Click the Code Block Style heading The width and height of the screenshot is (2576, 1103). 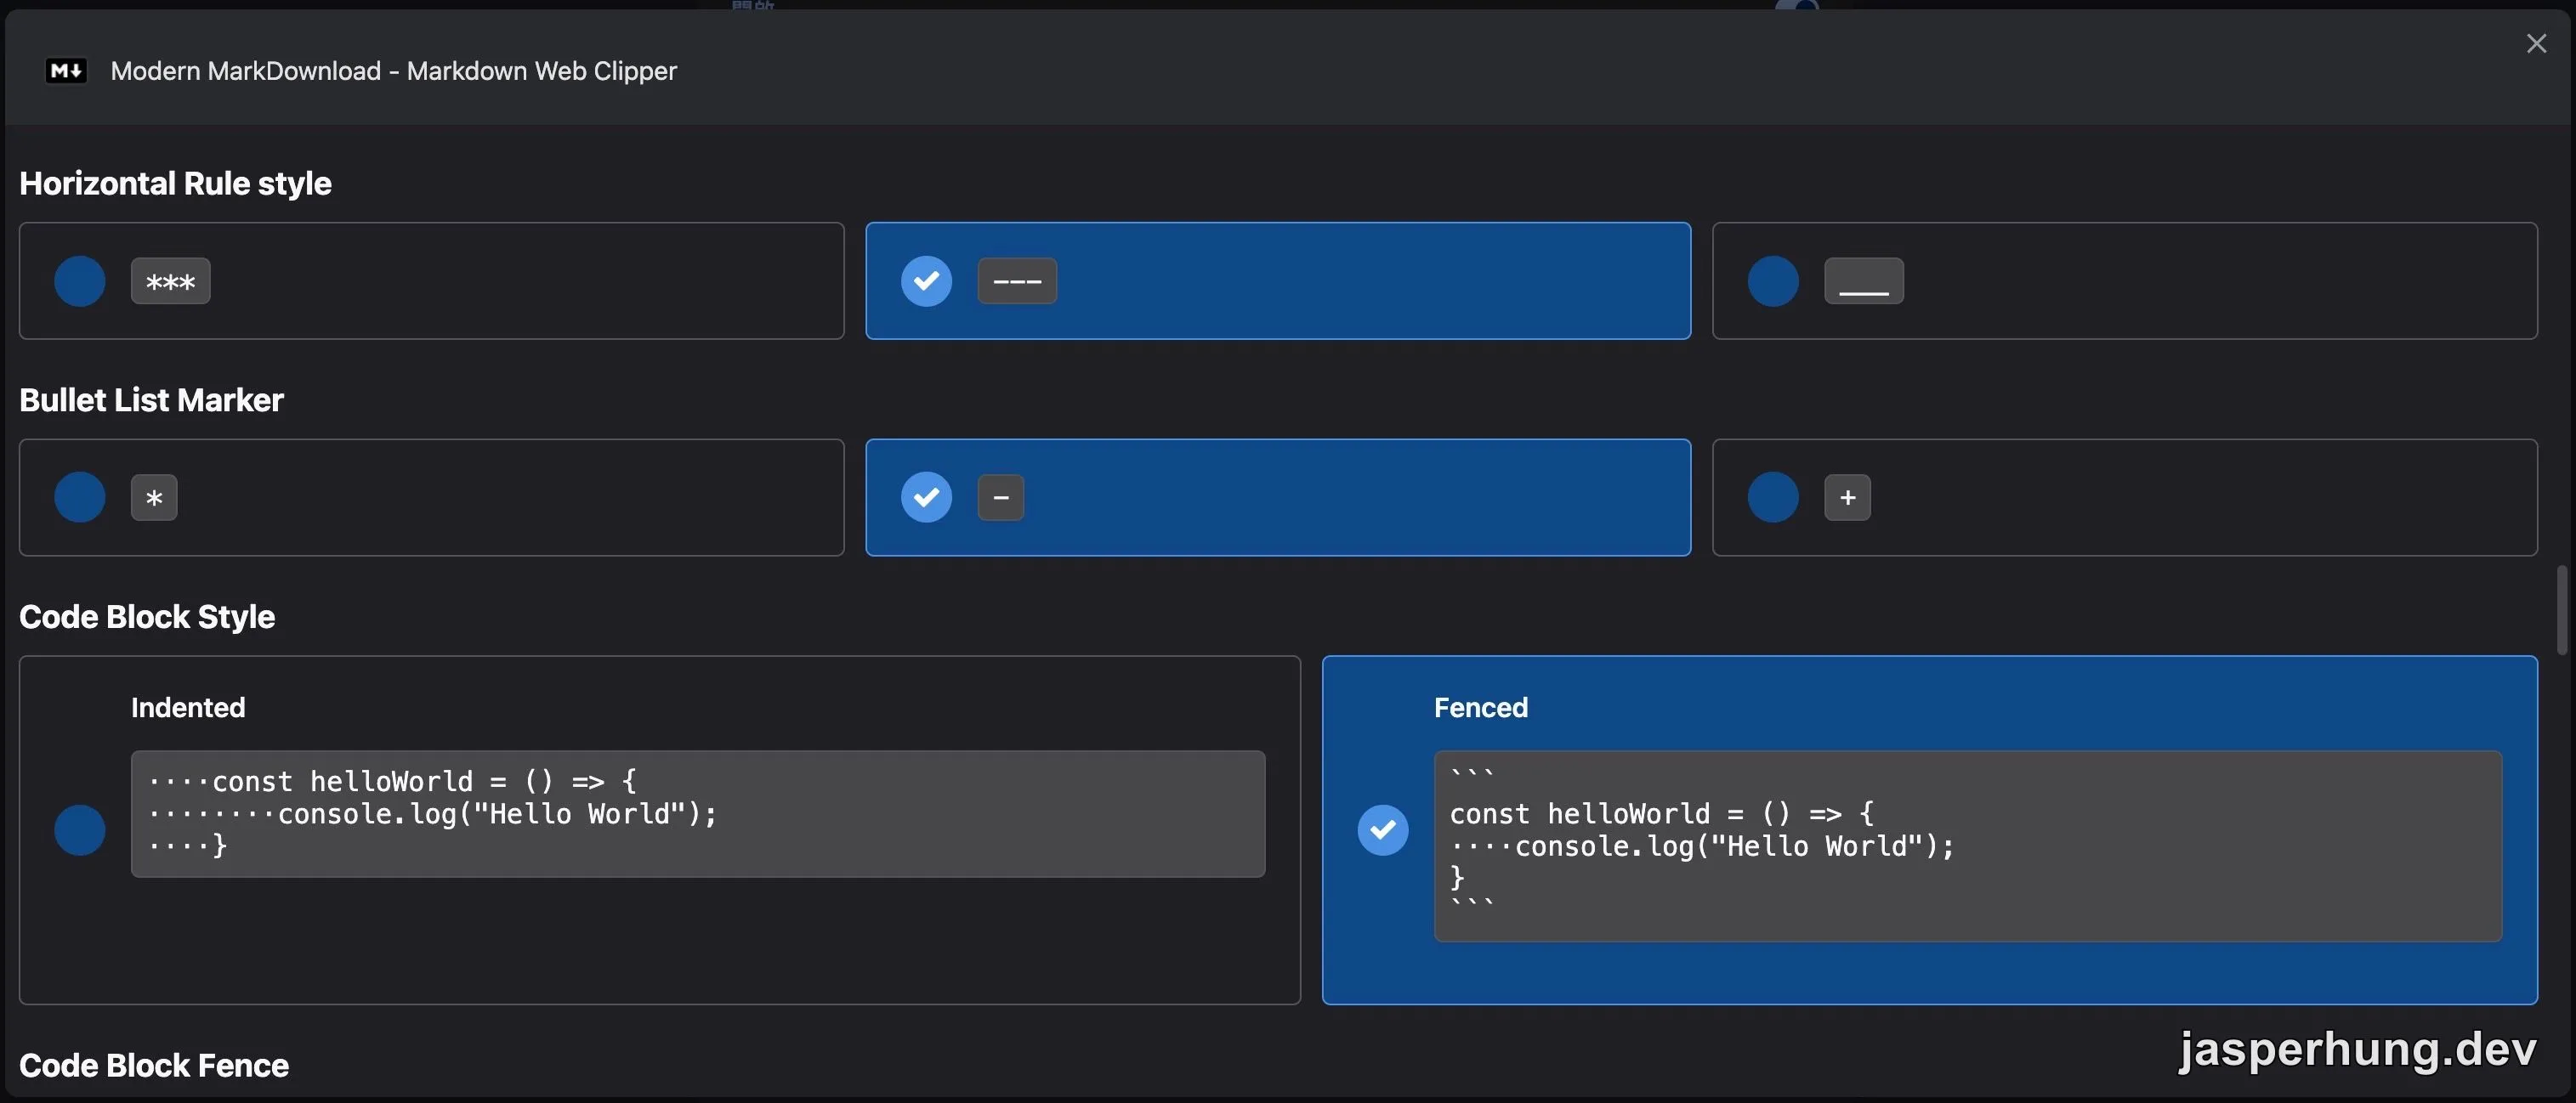[147, 618]
